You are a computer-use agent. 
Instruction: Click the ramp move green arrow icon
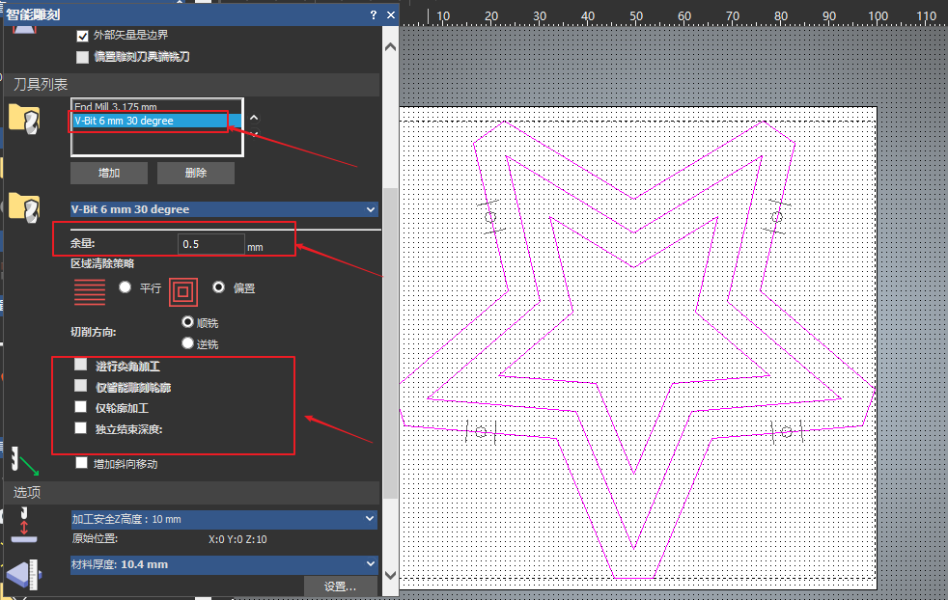(x=24, y=462)
